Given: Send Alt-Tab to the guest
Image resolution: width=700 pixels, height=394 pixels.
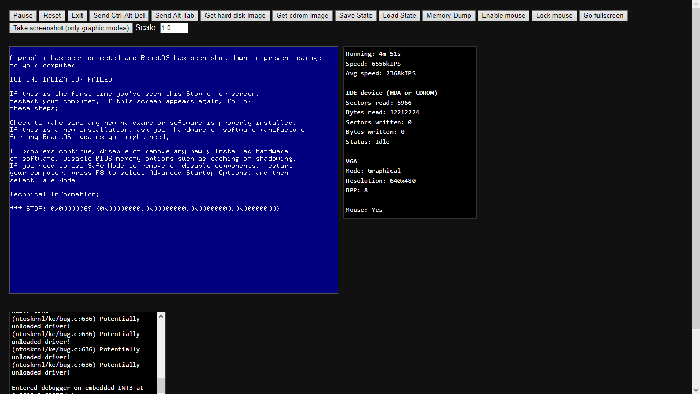Looking at the screenshot, I should click(175, 15).
